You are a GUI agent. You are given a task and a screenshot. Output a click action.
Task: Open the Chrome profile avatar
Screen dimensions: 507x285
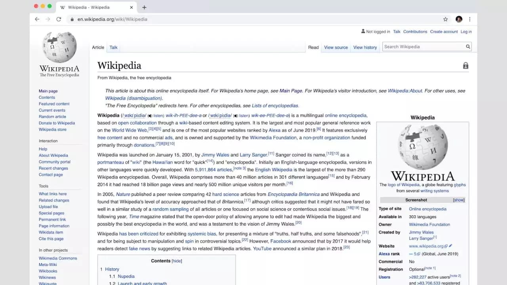point(459,19)
